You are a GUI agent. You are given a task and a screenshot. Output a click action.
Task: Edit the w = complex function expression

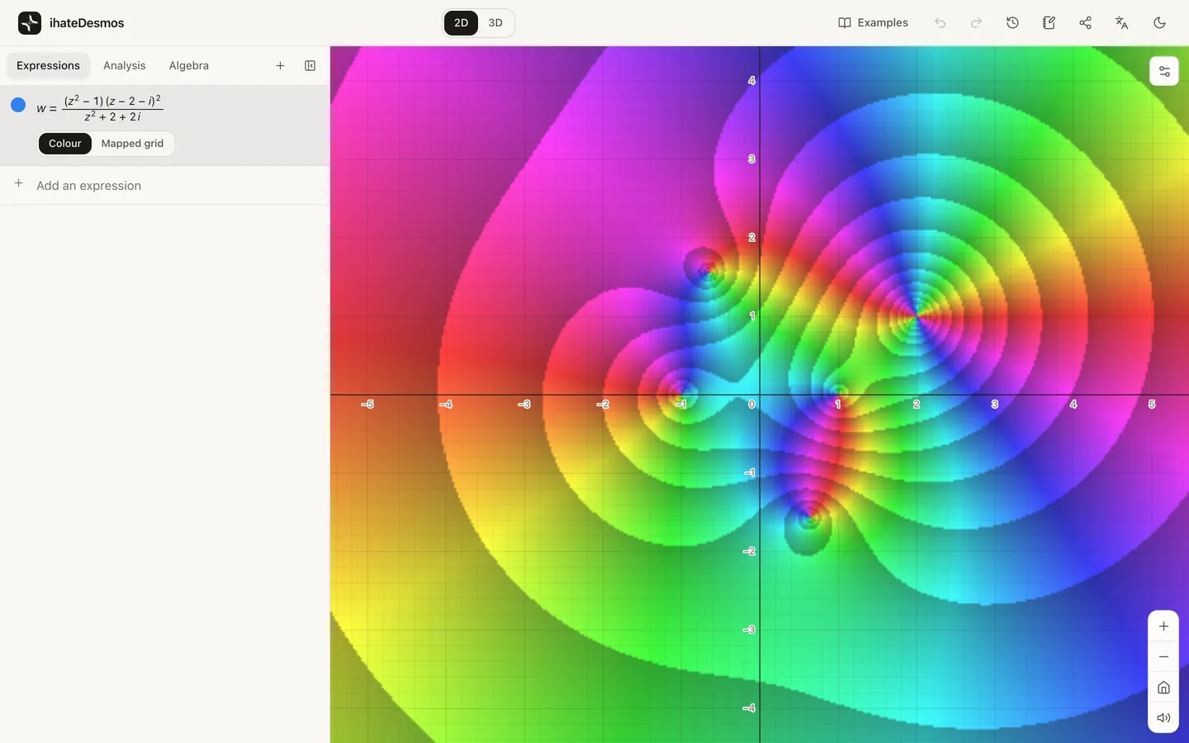pos(100,108)
